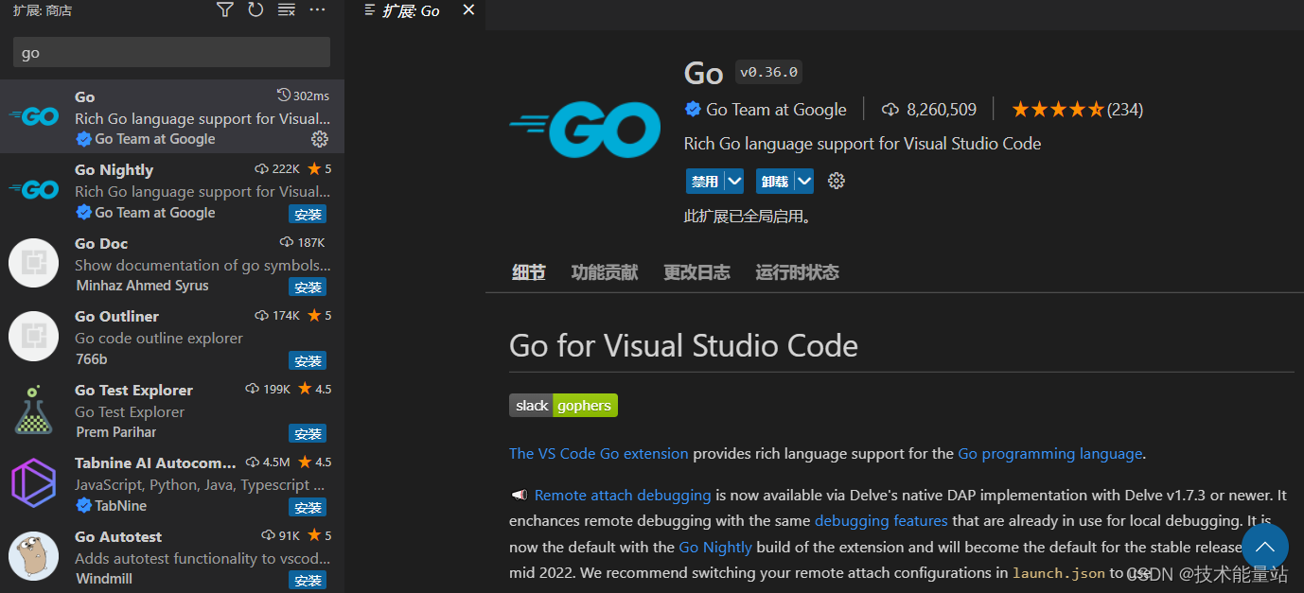Install the Go Outliner extension

click(x=308, y=360)
